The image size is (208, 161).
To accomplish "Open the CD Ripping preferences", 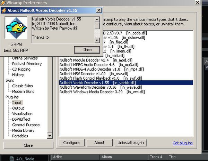I will point(21,69).
